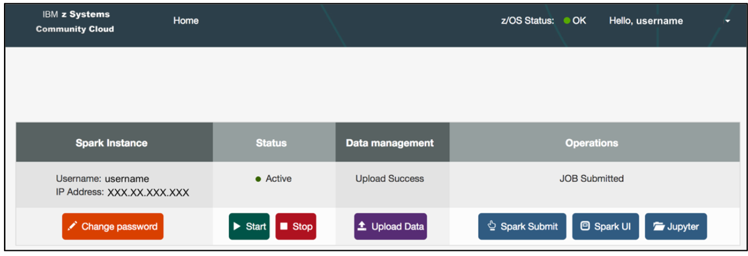This screenshot has width=748, height=256.
Task: Select the Upload Success message
Action: (390, 178)
